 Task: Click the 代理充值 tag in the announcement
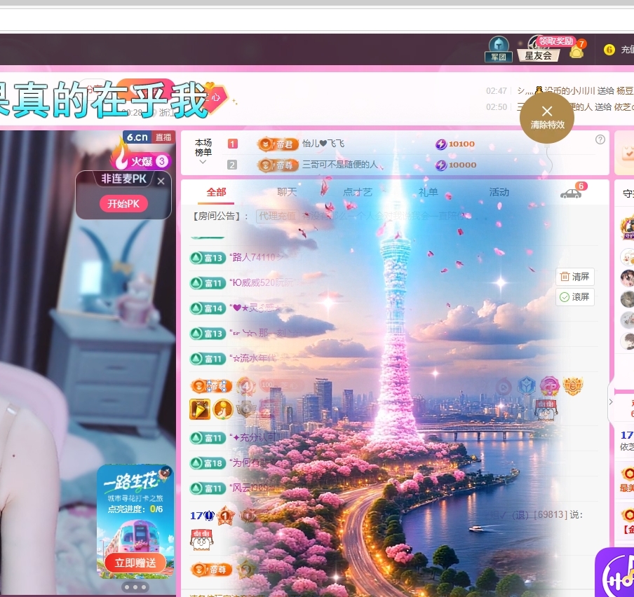coord(278,216)
